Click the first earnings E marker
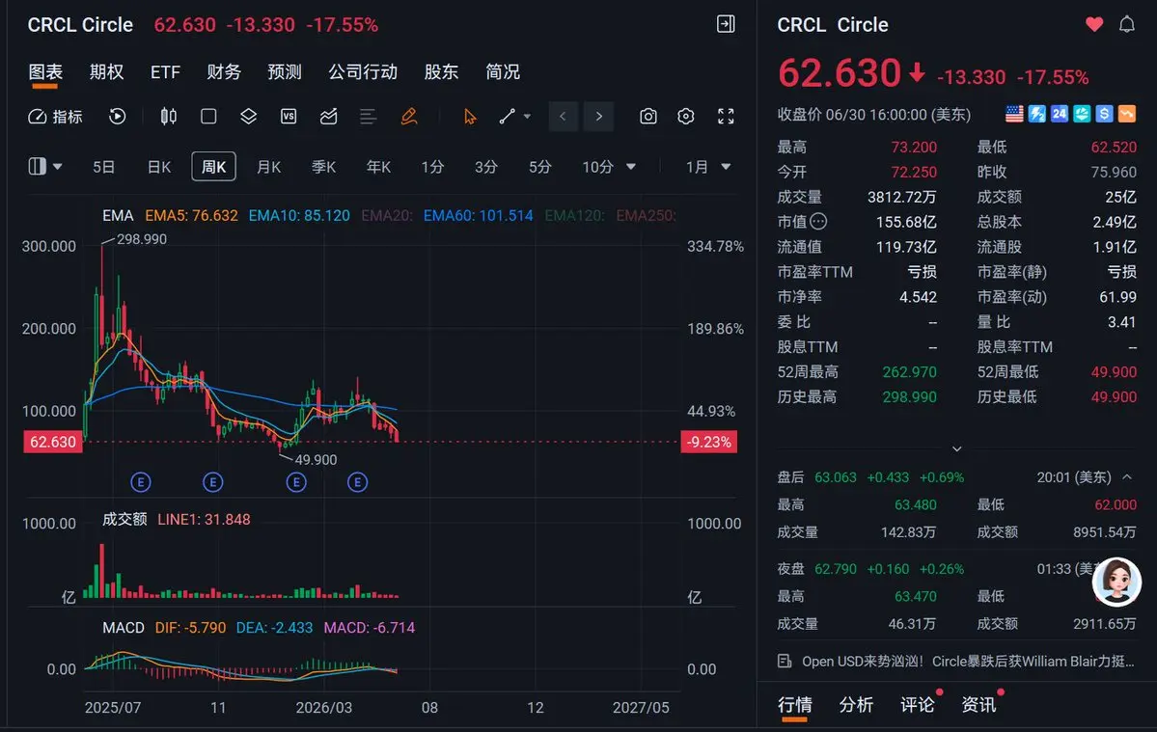 point(140,482)
